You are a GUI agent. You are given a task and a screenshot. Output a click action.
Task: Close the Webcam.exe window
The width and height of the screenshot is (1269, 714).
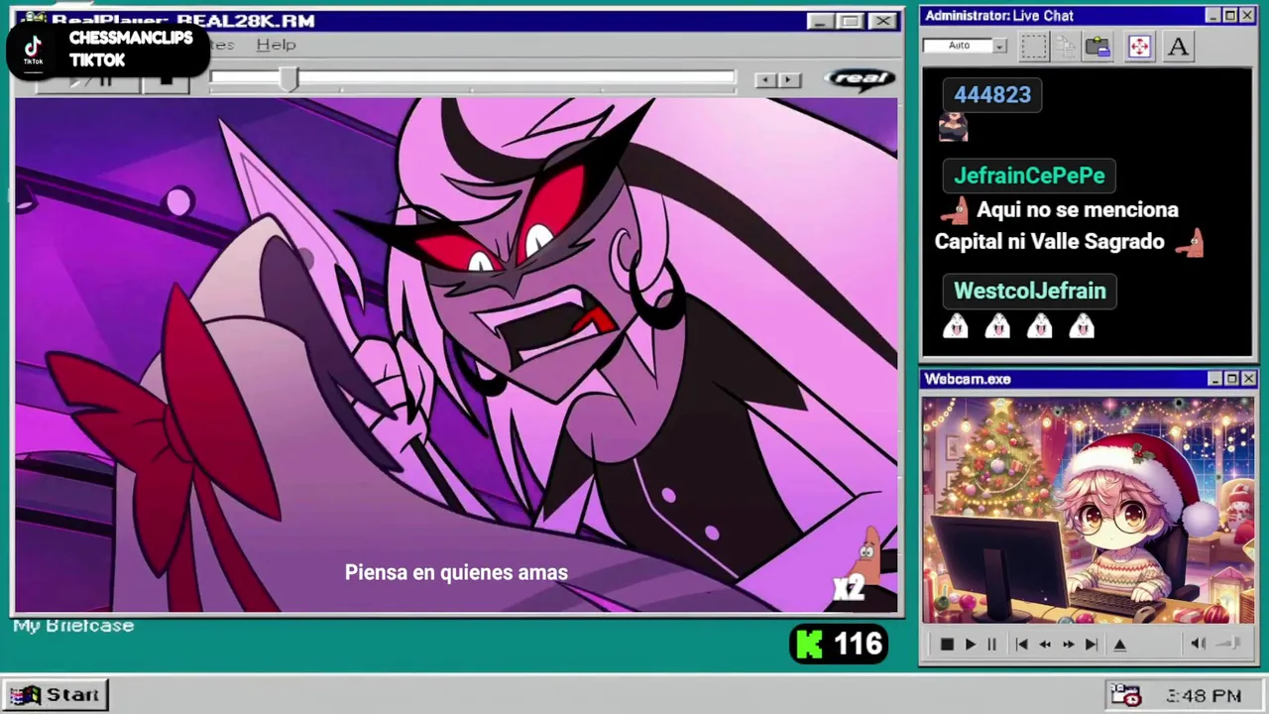pos(1248,379)
